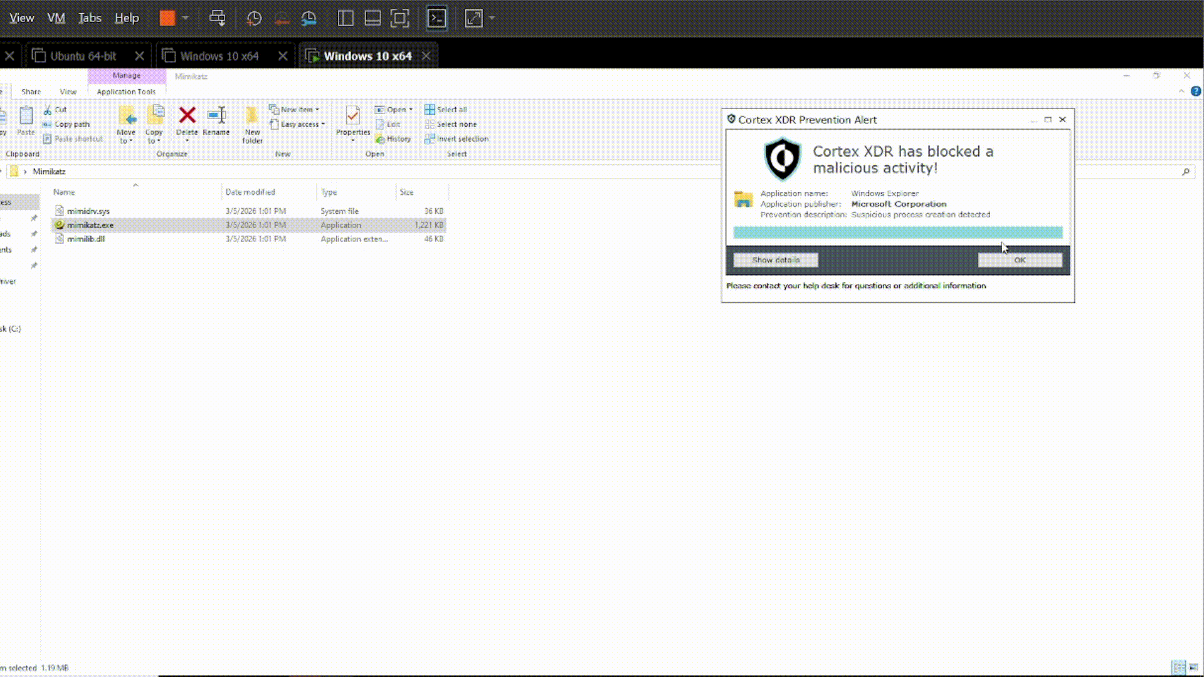The width and height of the screenshot is (1204, 677).
Task: Select the mimikatz.exe file
Action: (x=249, y=225)
